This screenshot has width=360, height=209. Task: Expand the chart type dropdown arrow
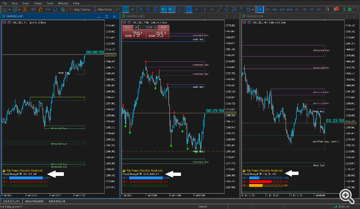(x=10, y=10)
